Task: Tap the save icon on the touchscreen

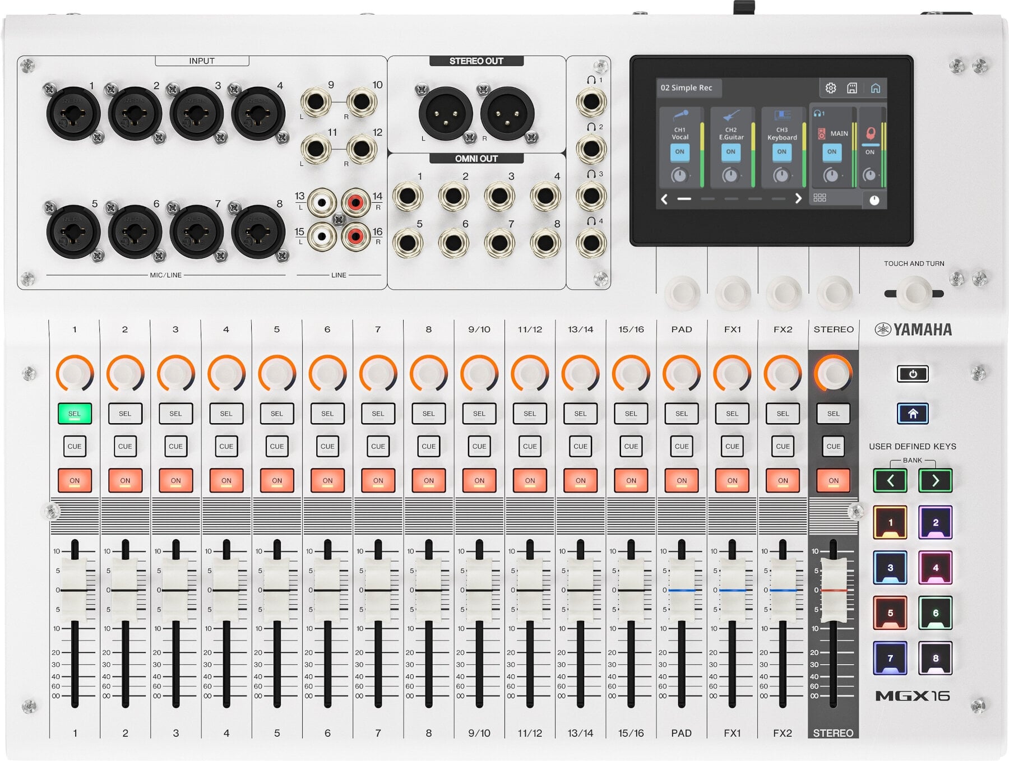Action: point(853,88)
